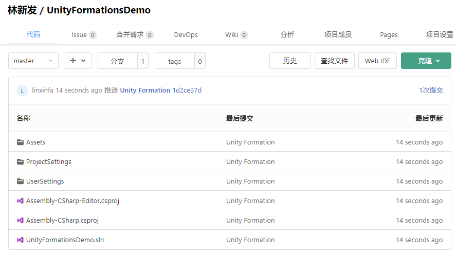Viewport: 457px width, 255px height.
Task: Open the 合并请求 tab
Action: click(x=135, y=35)
